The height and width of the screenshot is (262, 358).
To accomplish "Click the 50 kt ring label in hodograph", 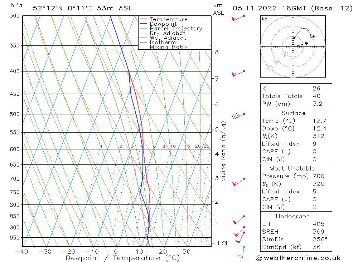I will (x=277, y=61).
